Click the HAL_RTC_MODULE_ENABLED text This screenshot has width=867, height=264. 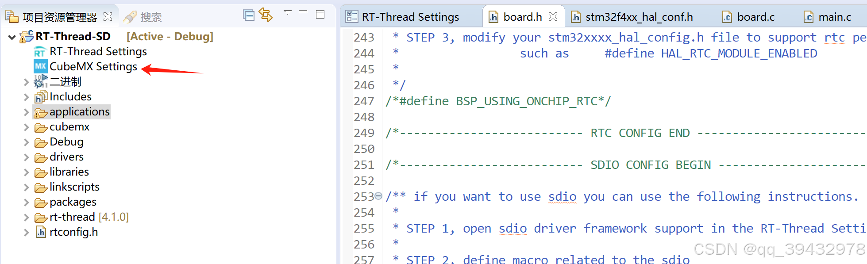click(739, 54)
